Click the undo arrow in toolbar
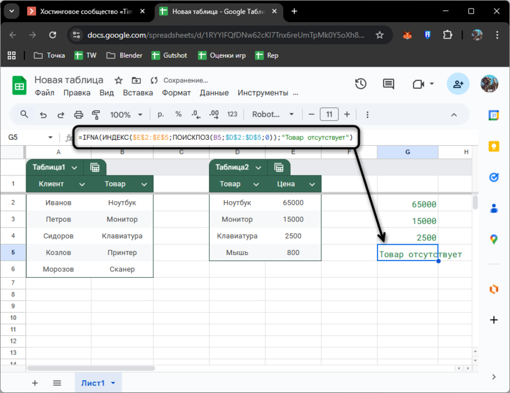 click(x=43, y=115)
